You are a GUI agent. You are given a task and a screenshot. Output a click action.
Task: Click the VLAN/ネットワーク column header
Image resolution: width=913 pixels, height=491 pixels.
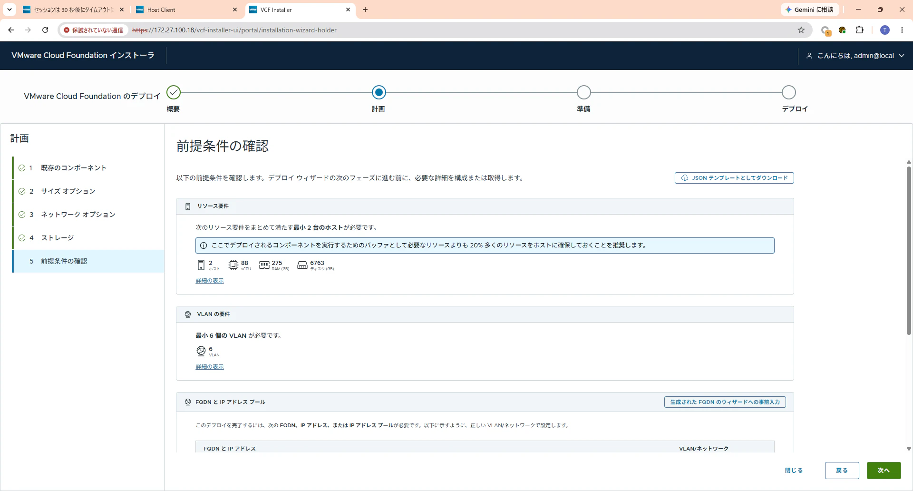(704, 449)
